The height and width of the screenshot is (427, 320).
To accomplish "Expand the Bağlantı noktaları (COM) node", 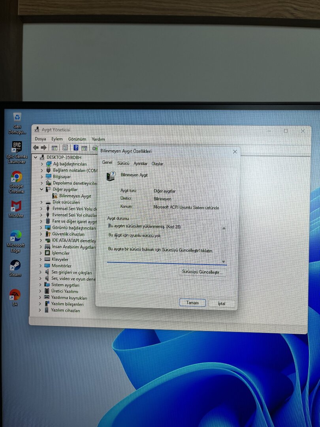I will point(42,170).
